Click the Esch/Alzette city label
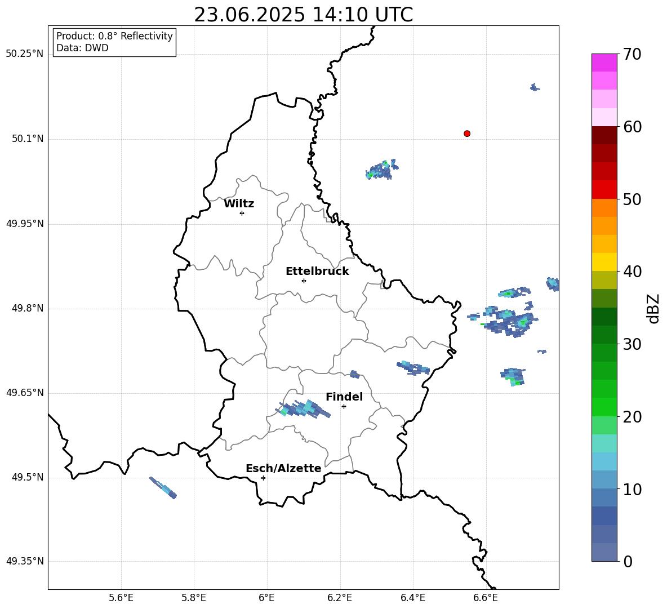 click(x=283, y=468)
